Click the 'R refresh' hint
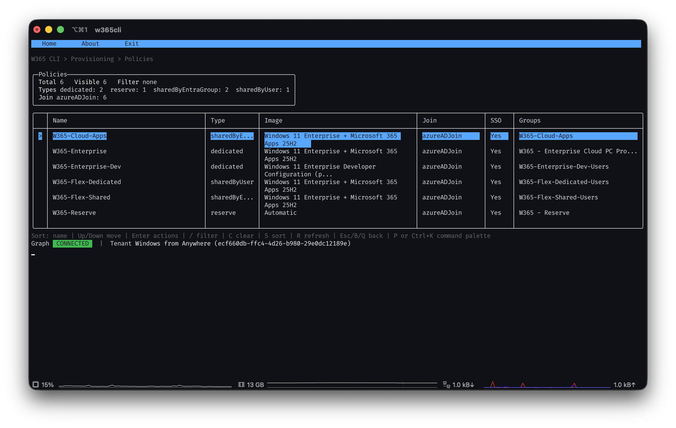Image resolution: width=676 pixels, height=428 pixels. point(313,236)
